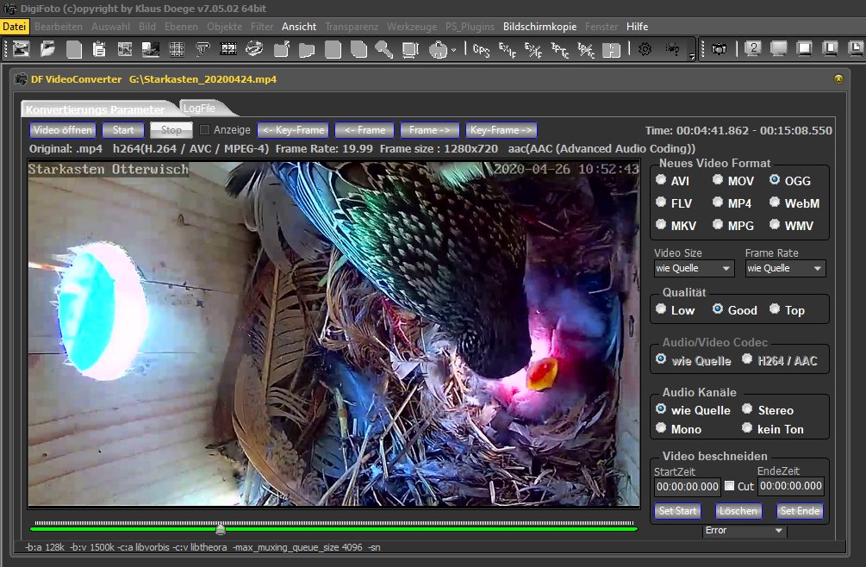Click the GPS toolbar icon
Viewport: 866px width, 567px height.
482,49
